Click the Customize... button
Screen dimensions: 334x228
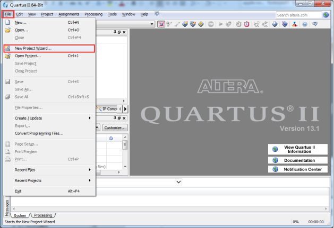[115, 127]
